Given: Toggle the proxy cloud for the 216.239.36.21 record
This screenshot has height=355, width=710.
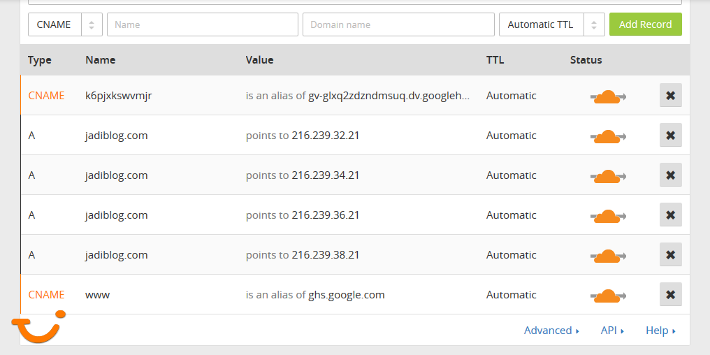Looking at the screenshot, I should [607, 215].
